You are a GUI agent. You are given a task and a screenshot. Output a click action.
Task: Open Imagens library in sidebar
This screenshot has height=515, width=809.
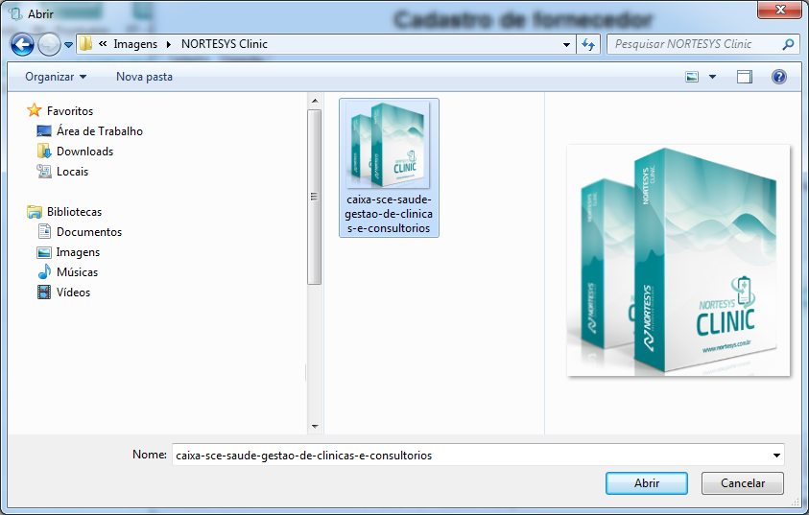coord(78,252)
